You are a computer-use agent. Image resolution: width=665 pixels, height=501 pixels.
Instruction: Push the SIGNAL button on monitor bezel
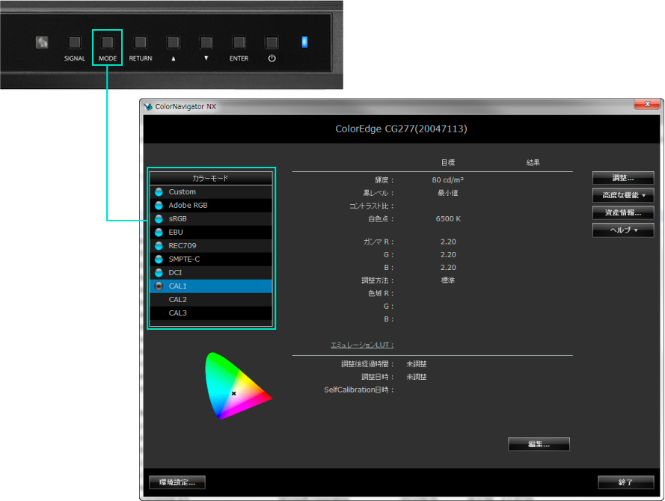(75, 43)
